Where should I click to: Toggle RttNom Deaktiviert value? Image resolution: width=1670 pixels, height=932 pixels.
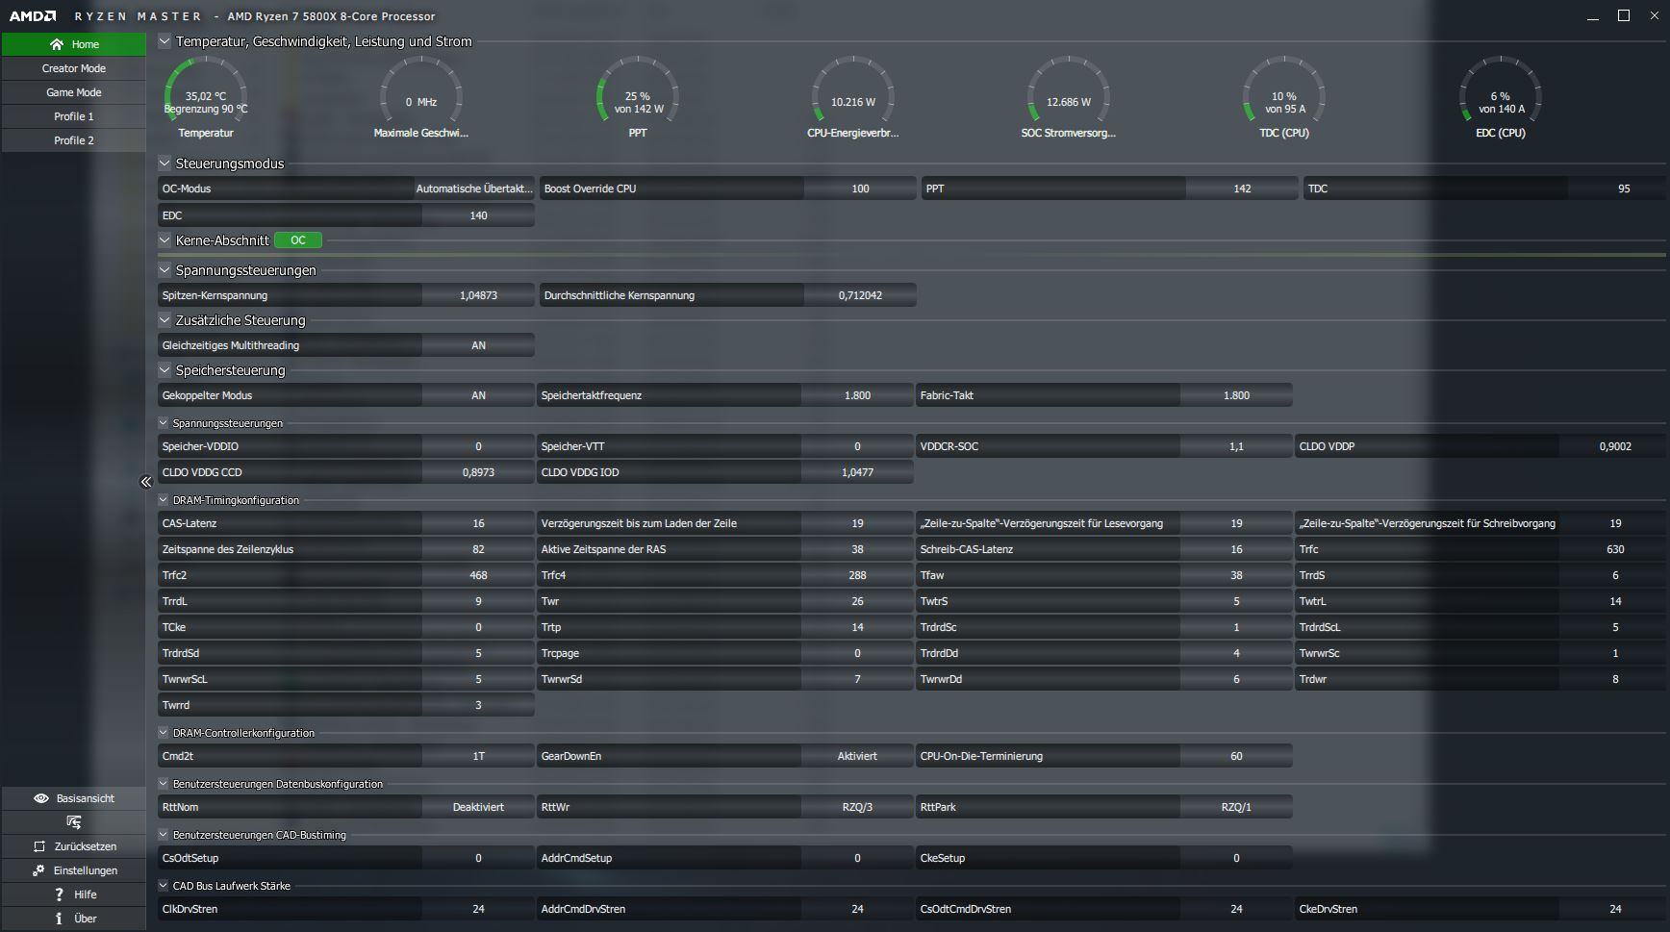[478, 807]
